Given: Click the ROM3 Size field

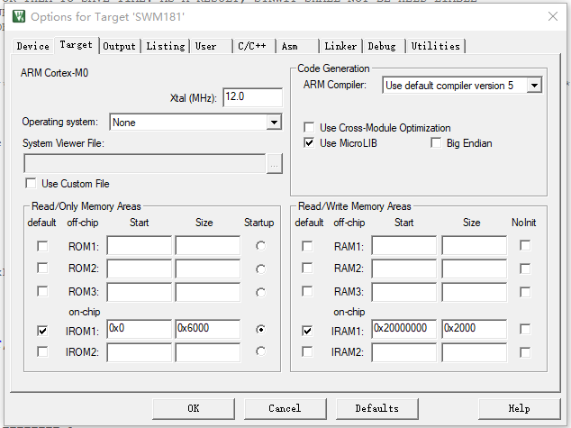Looking at the screenshot, I should pyautogui.click(x=207, y=292).
